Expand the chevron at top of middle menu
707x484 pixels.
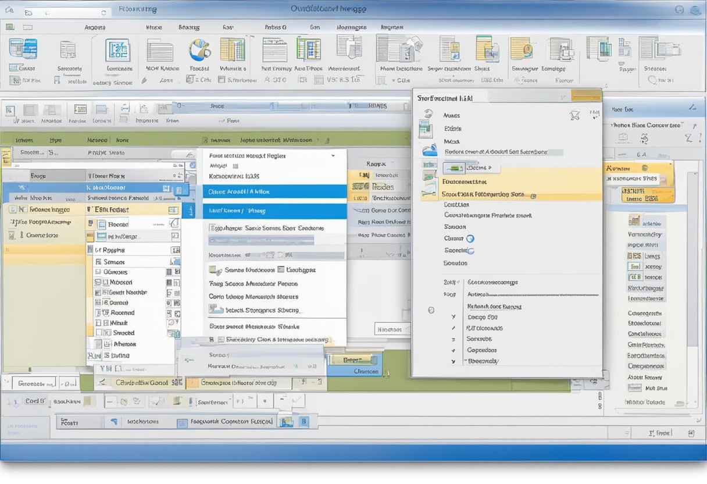tap(333, 156)
